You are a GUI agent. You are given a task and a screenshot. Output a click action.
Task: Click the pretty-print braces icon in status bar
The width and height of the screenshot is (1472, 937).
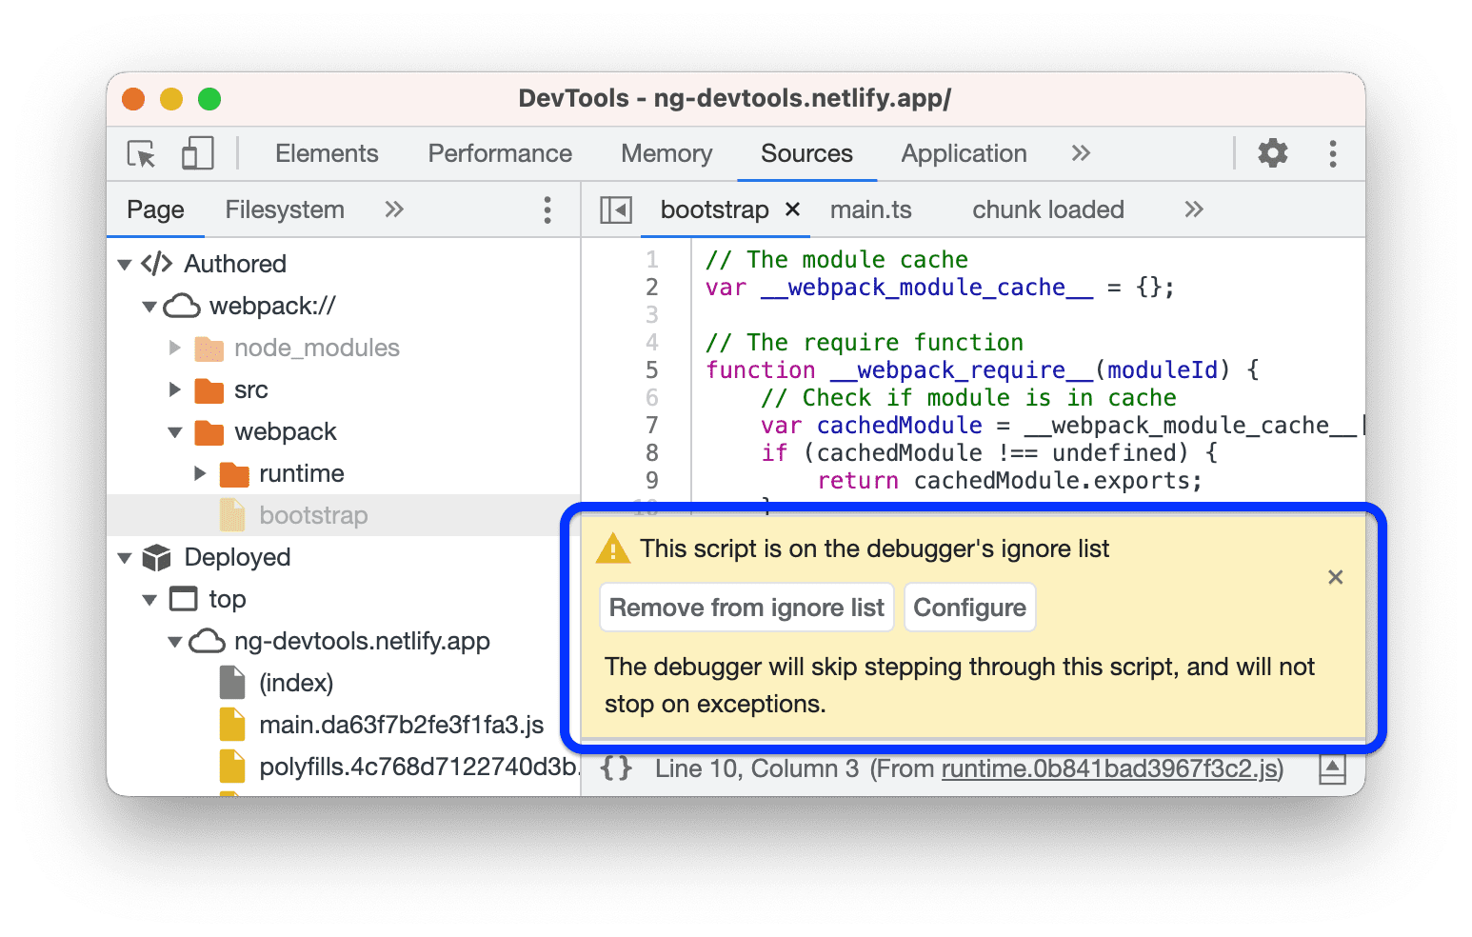tap(616, 768)
